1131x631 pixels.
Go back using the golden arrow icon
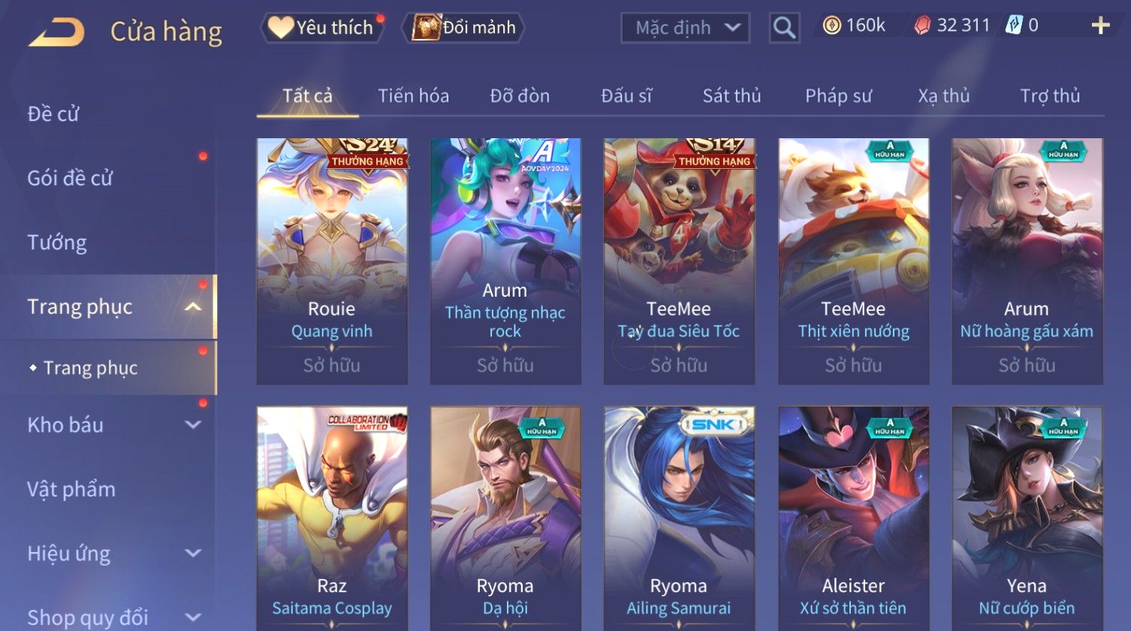56,32
